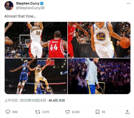
Task: Open the photo of Curry waving to crowd
Action: tap(99, 76)
